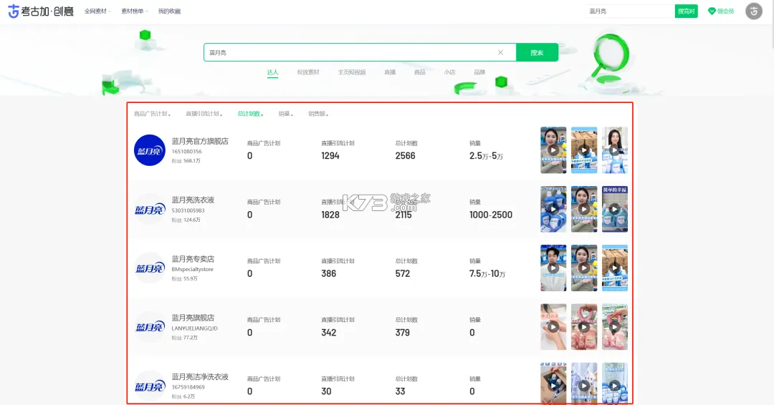The height and width of the screenshot is (405, 774).
Task: Open the 蓝月亮旗舰店 name link
Action: point(193,318)
